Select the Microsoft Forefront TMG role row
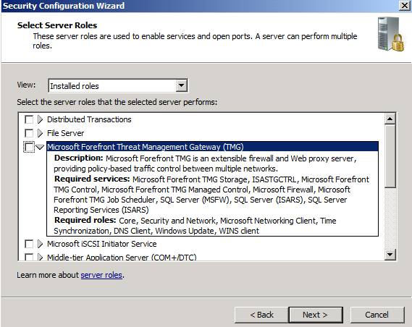Viewport: 412px width, 327px height. click(x=212, y=147)
